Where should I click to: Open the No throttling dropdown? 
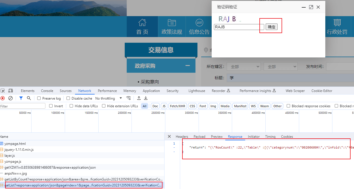pyautogui.click(x=109, y=98)
